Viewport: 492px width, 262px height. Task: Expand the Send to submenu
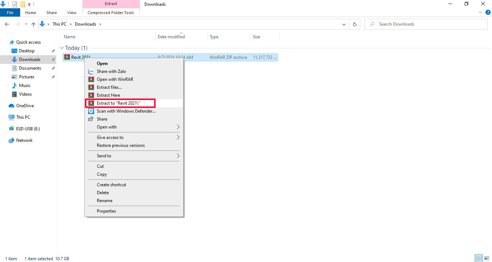(x=178, y=156)
